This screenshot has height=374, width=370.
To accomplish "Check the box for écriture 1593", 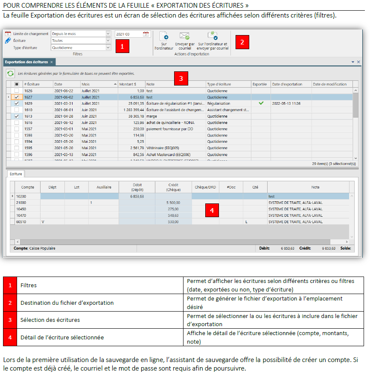I will pos(17,135).
